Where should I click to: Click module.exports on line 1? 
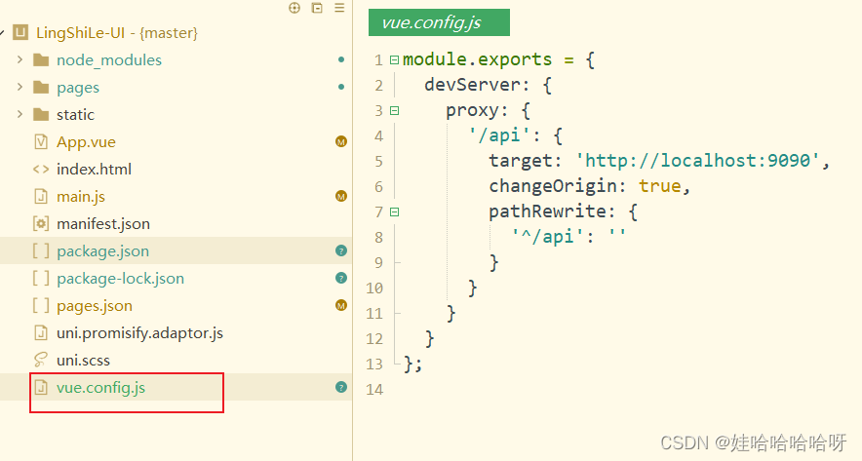point(477,59)
